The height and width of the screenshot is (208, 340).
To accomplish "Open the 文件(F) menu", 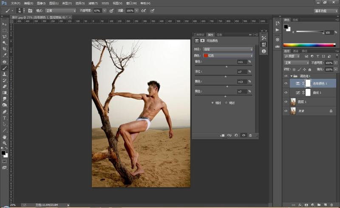I will 15,3.
